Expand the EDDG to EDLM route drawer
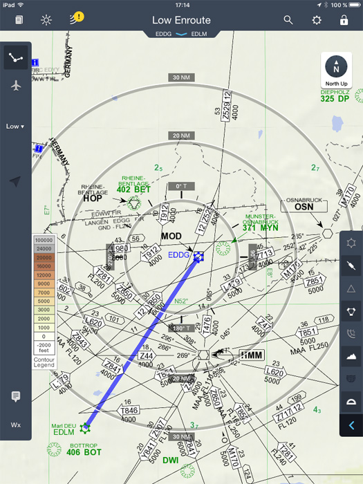 coord(181,34)
